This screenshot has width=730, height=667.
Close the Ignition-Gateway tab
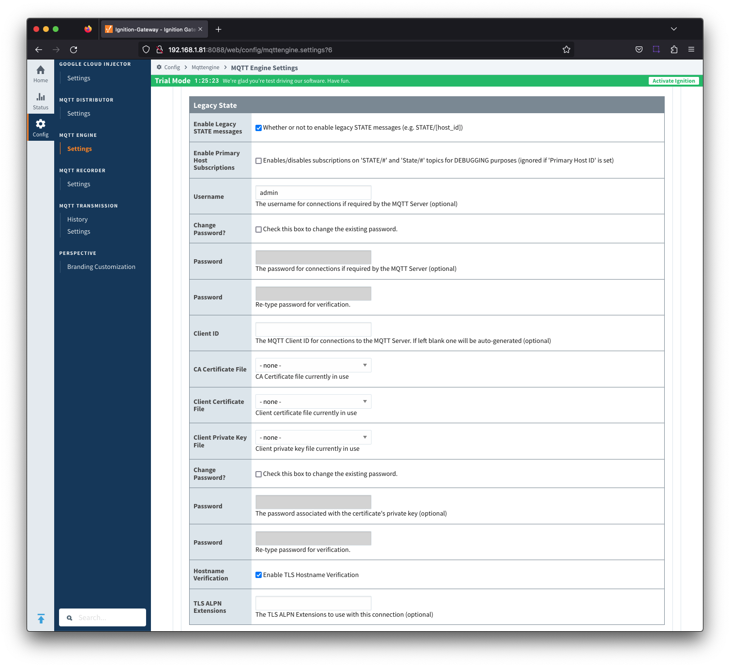(200, 30)
